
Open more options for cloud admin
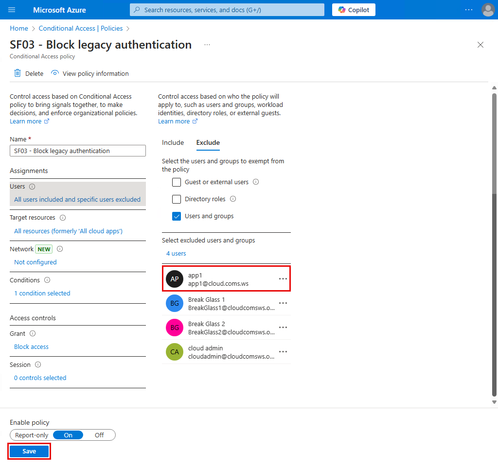[x=283, y=351]
